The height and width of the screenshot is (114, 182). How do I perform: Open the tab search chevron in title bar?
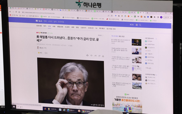point(156,13)
